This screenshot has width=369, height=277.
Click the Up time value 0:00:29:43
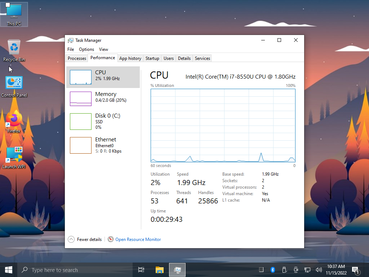[166, 220]
